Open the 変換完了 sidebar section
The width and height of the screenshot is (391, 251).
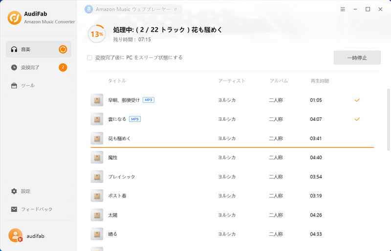39,67
